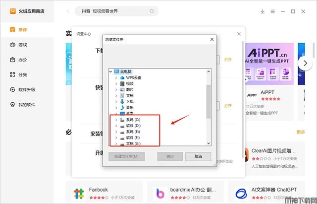
Task: Select the 软件 (F:) drive icon
Action: tap(122, 138)
